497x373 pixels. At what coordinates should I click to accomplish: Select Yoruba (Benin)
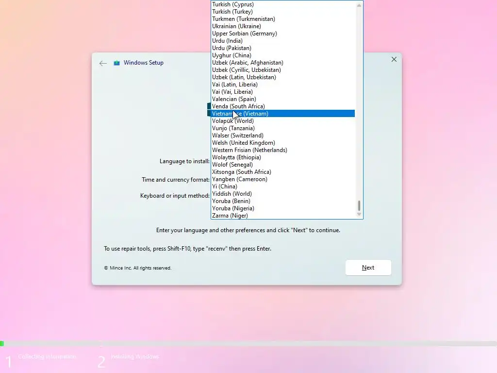tap(283, 202)
